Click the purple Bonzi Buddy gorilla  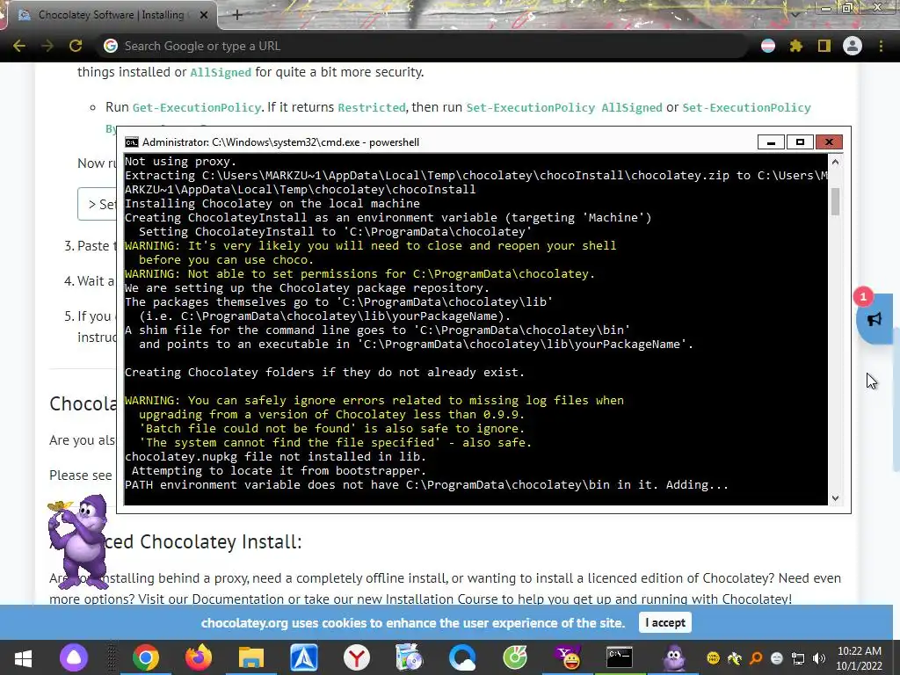click(x=78, y=541)
